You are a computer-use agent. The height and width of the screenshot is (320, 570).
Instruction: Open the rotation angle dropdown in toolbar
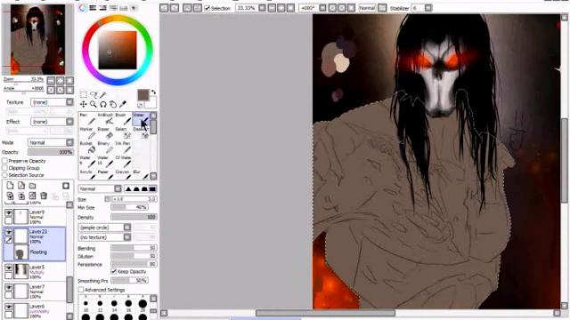coord(322,8)
